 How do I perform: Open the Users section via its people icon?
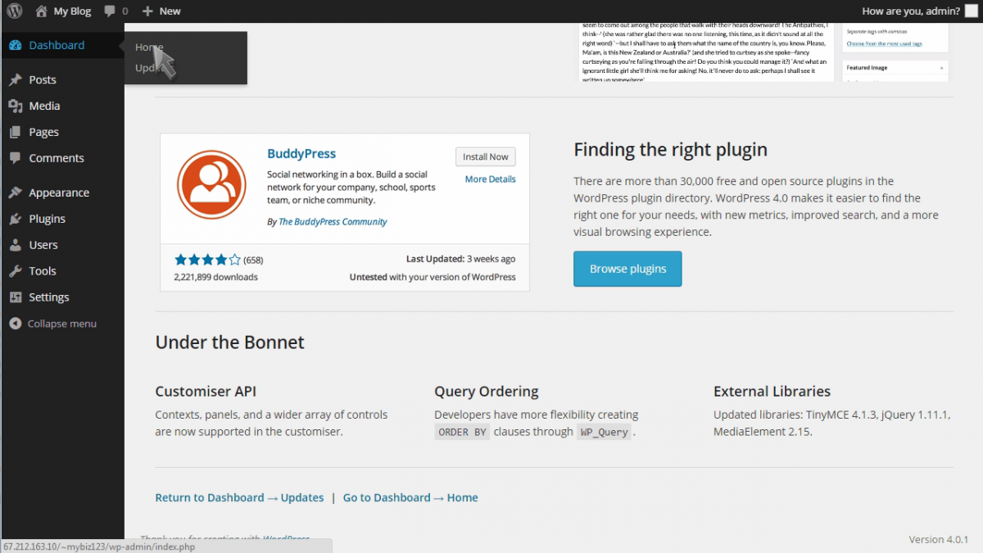tap(17, 245)
